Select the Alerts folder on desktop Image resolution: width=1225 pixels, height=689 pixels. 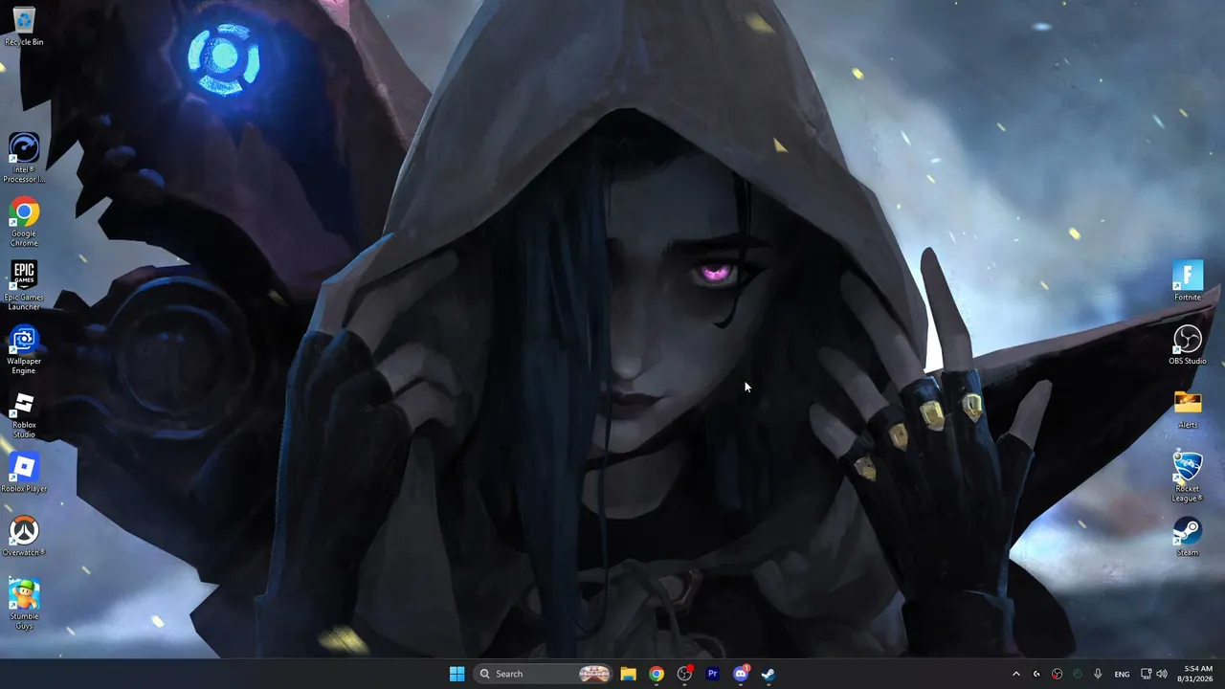pos(1188,409)
